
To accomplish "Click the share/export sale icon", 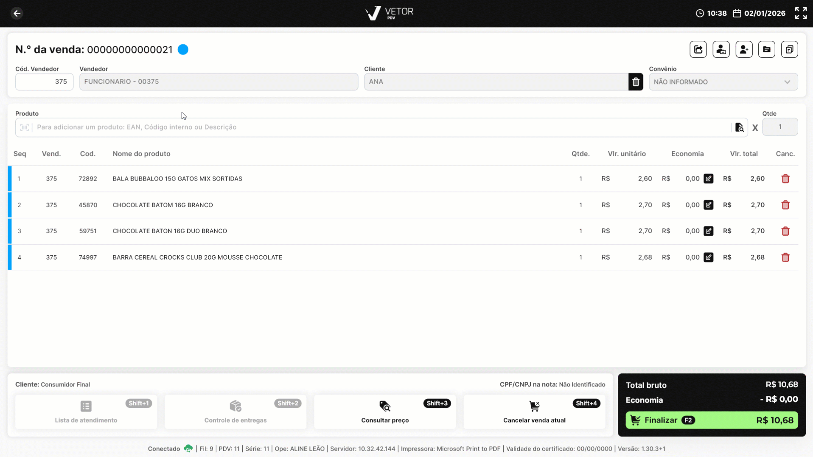I will point(698,50).
